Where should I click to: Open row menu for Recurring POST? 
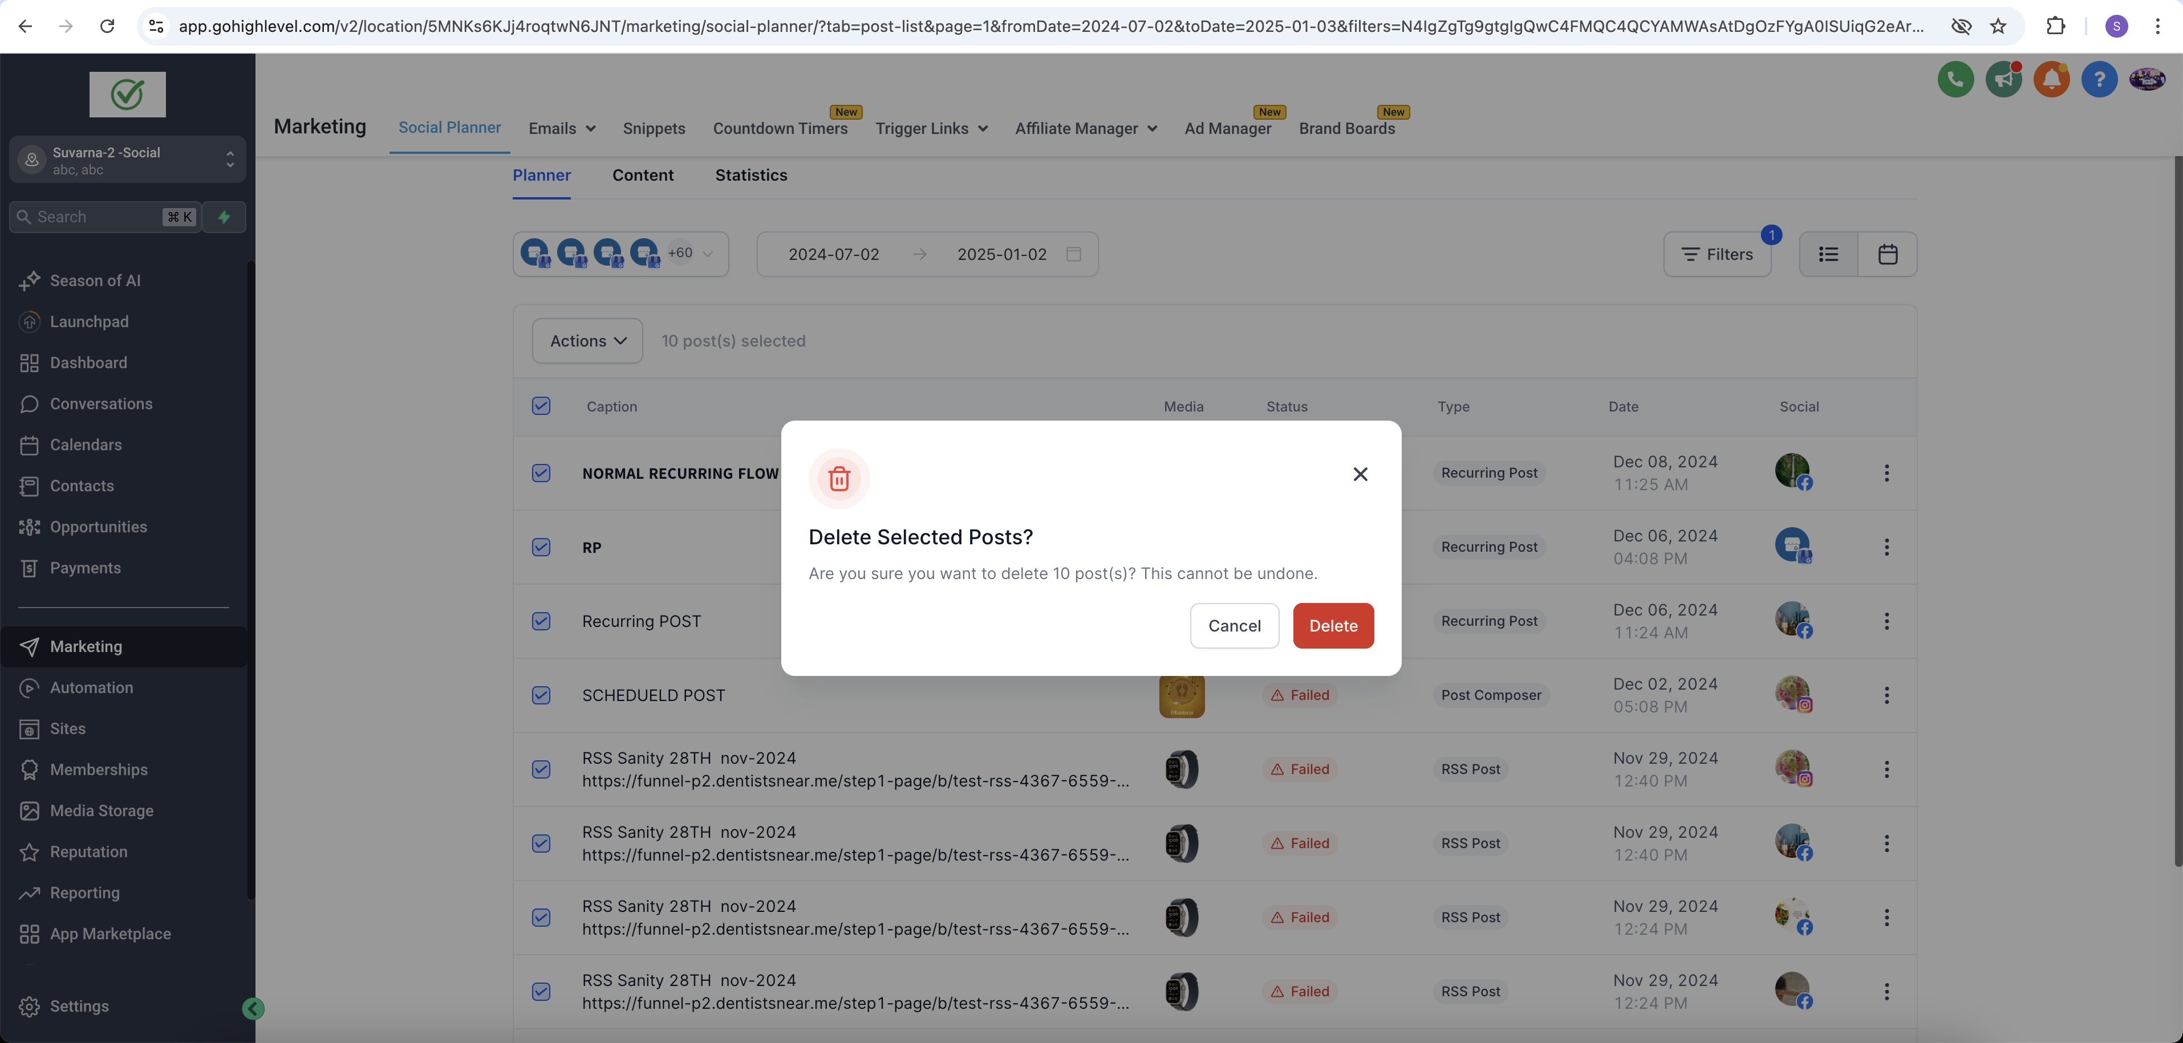[1886, 621]
